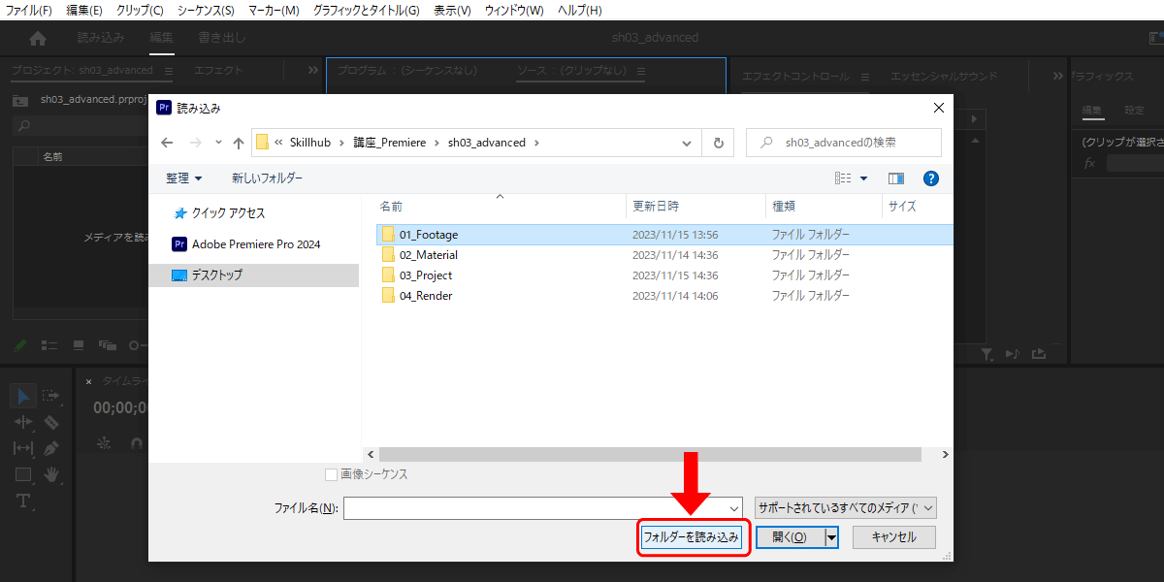Pick the Hand tool
The width and height of the screenshot is (1164, 582).
[50, 474]
